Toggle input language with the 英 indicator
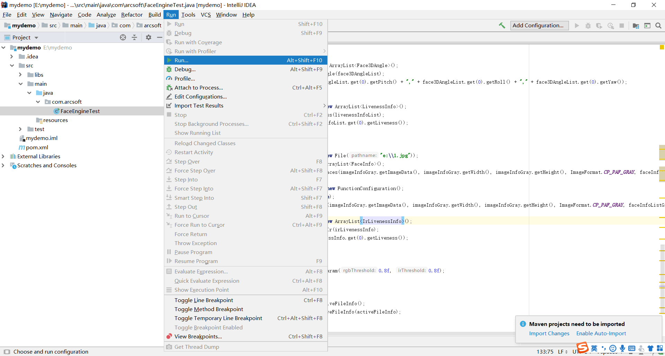The image size is (665, 356). (594, 348)
